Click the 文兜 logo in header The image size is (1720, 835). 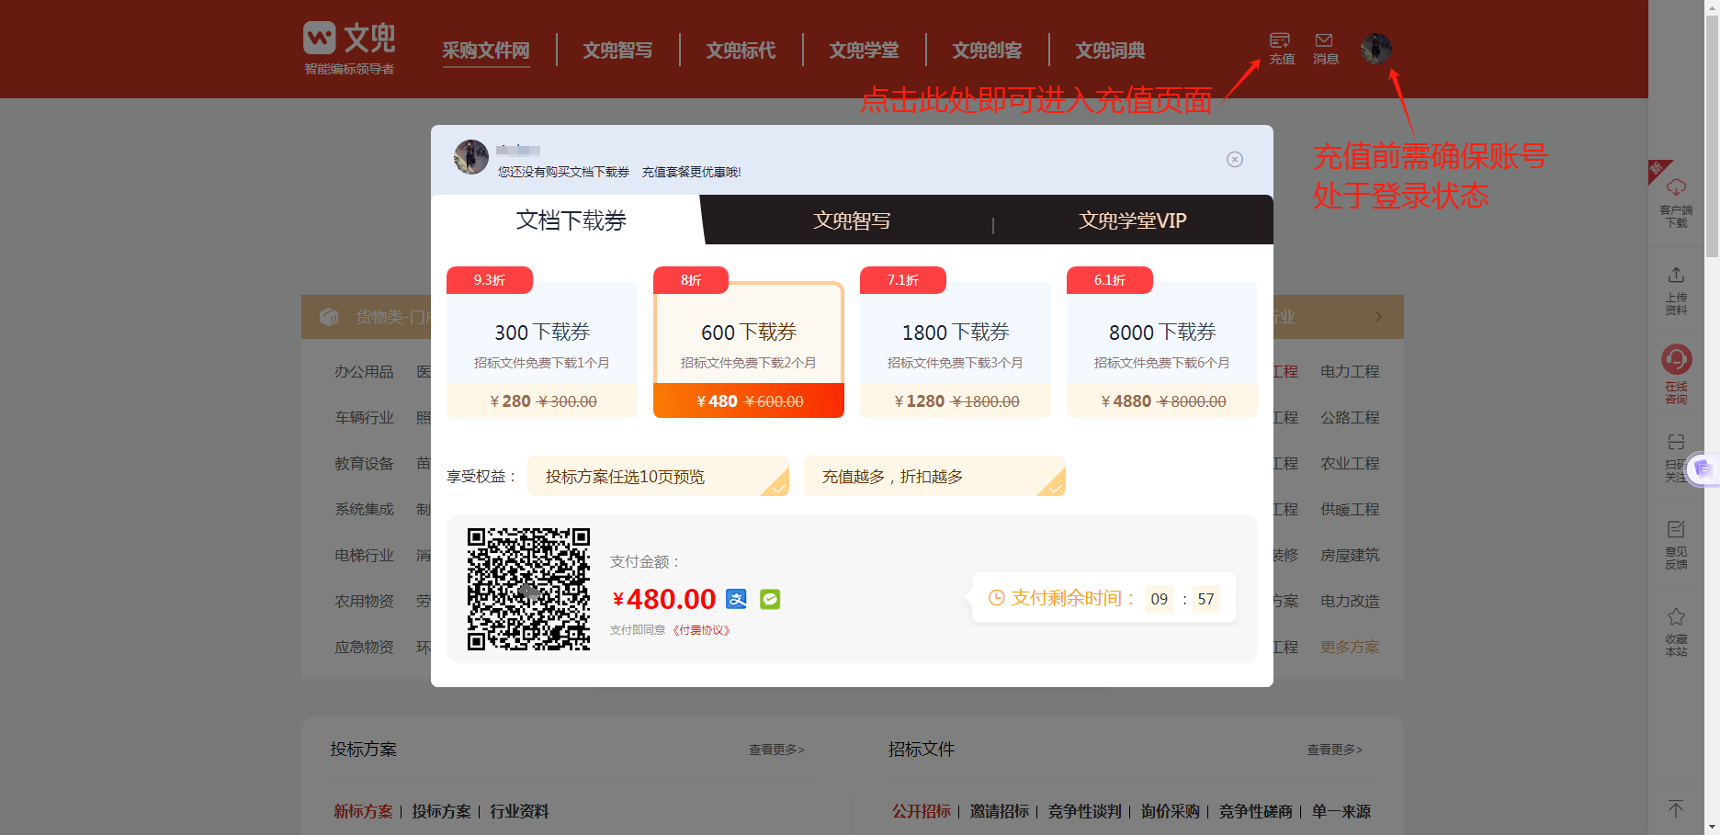[349, 49]
